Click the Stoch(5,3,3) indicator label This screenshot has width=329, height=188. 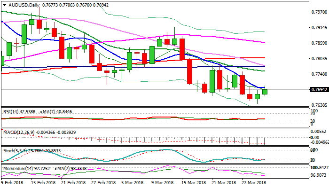(x=15, y=150)
